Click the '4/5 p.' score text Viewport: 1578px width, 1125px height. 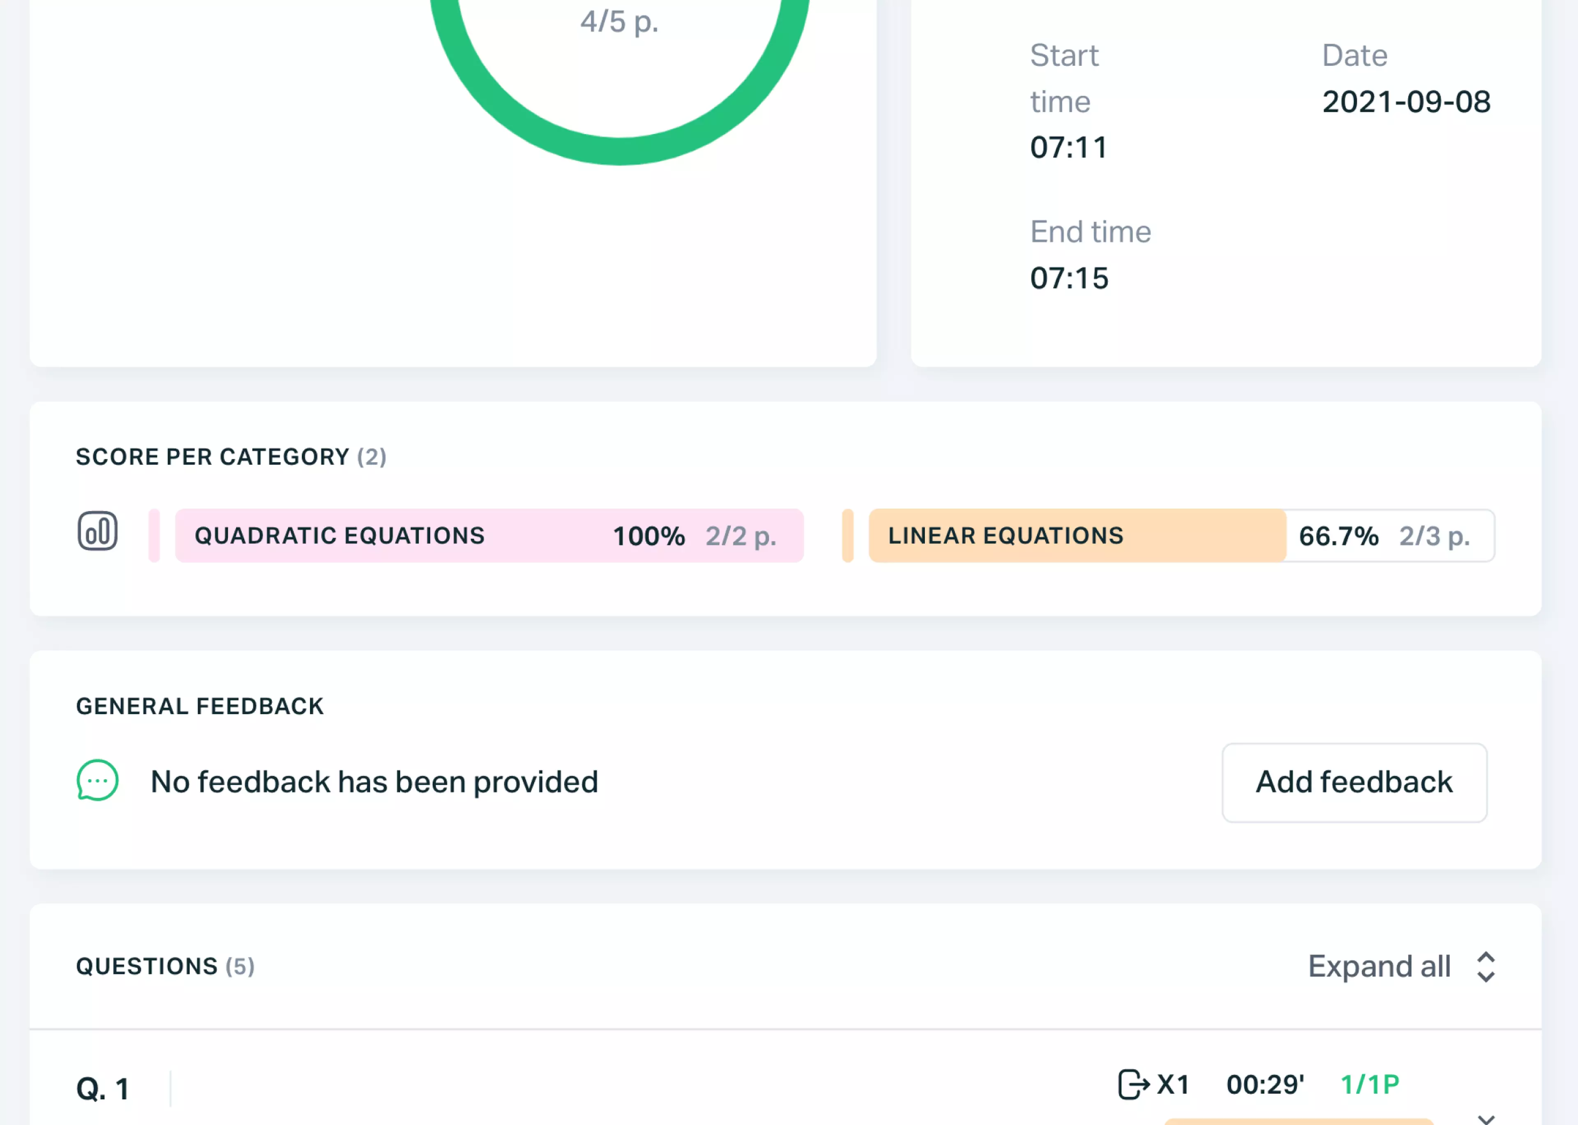pyautogui.click(x=620, y=21)
